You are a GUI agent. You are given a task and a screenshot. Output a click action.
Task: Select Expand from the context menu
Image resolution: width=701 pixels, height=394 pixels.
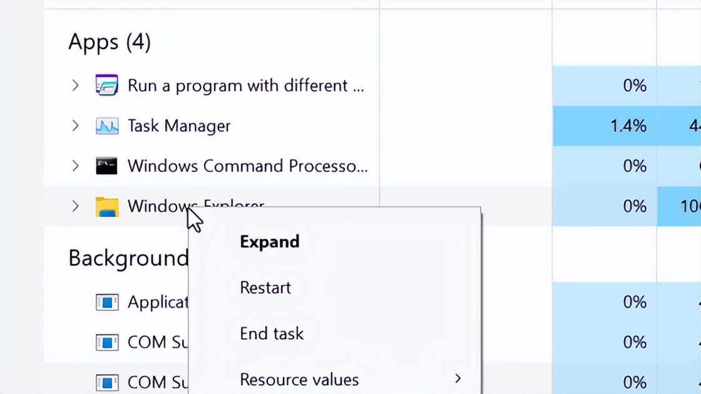point(269,241)
